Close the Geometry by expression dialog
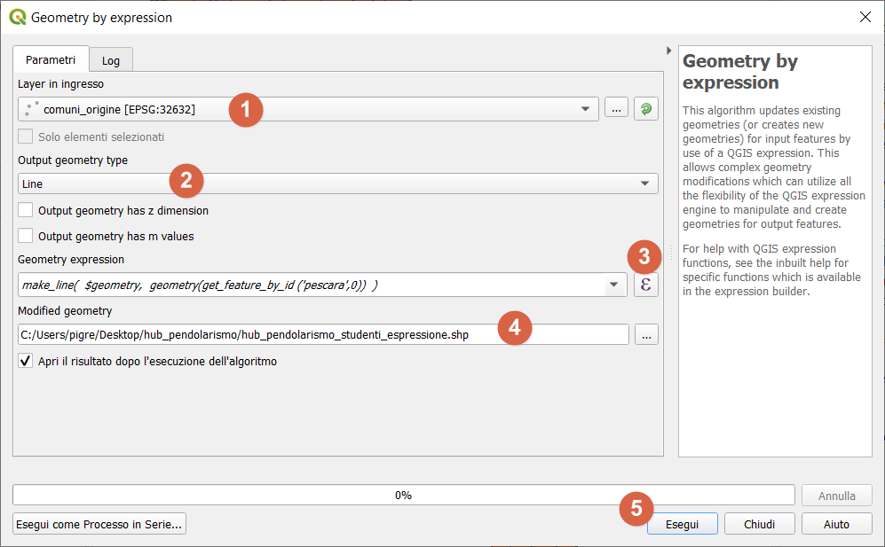The width and height of the screenshot is (885, 547). (x=865, y=17)
